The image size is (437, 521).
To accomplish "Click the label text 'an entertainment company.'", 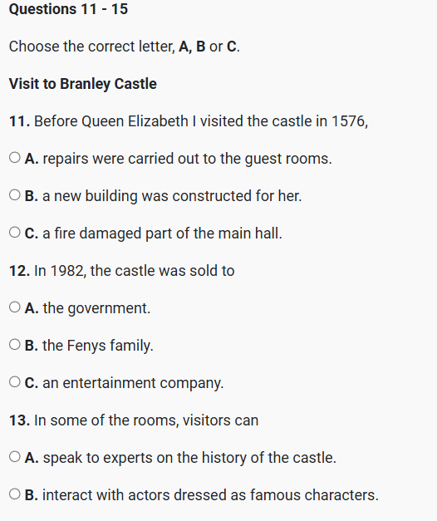I will tap(133, 383).
